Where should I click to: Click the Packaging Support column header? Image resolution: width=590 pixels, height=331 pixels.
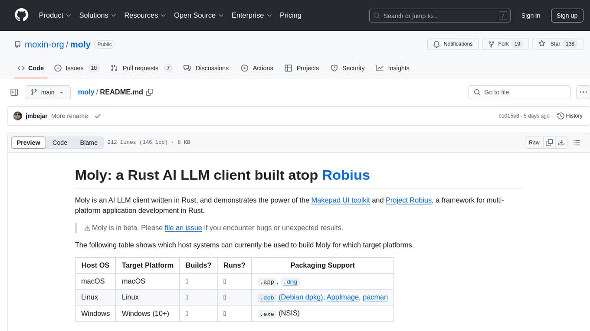click(x=322, y=265)
